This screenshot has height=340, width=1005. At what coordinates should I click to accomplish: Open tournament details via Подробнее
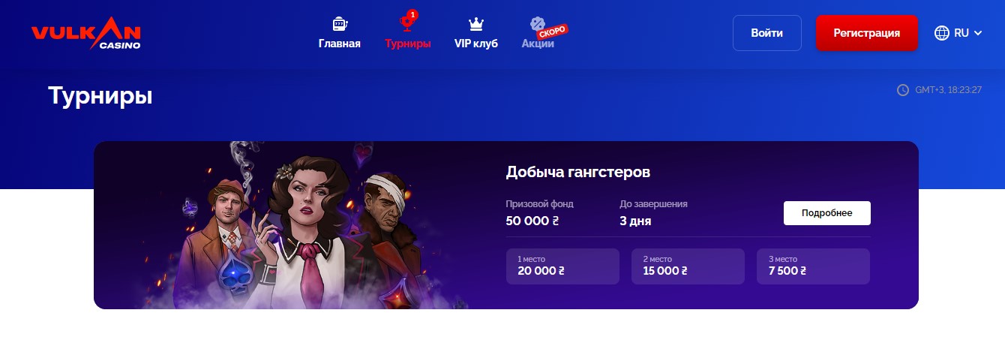pos(827,213)
